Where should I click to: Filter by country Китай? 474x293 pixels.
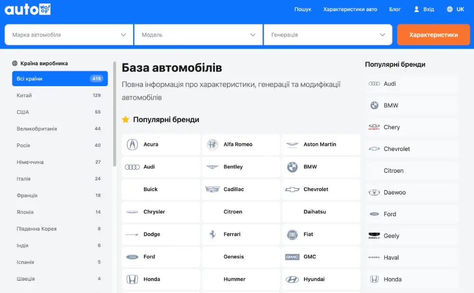click(x=60, y=95)
